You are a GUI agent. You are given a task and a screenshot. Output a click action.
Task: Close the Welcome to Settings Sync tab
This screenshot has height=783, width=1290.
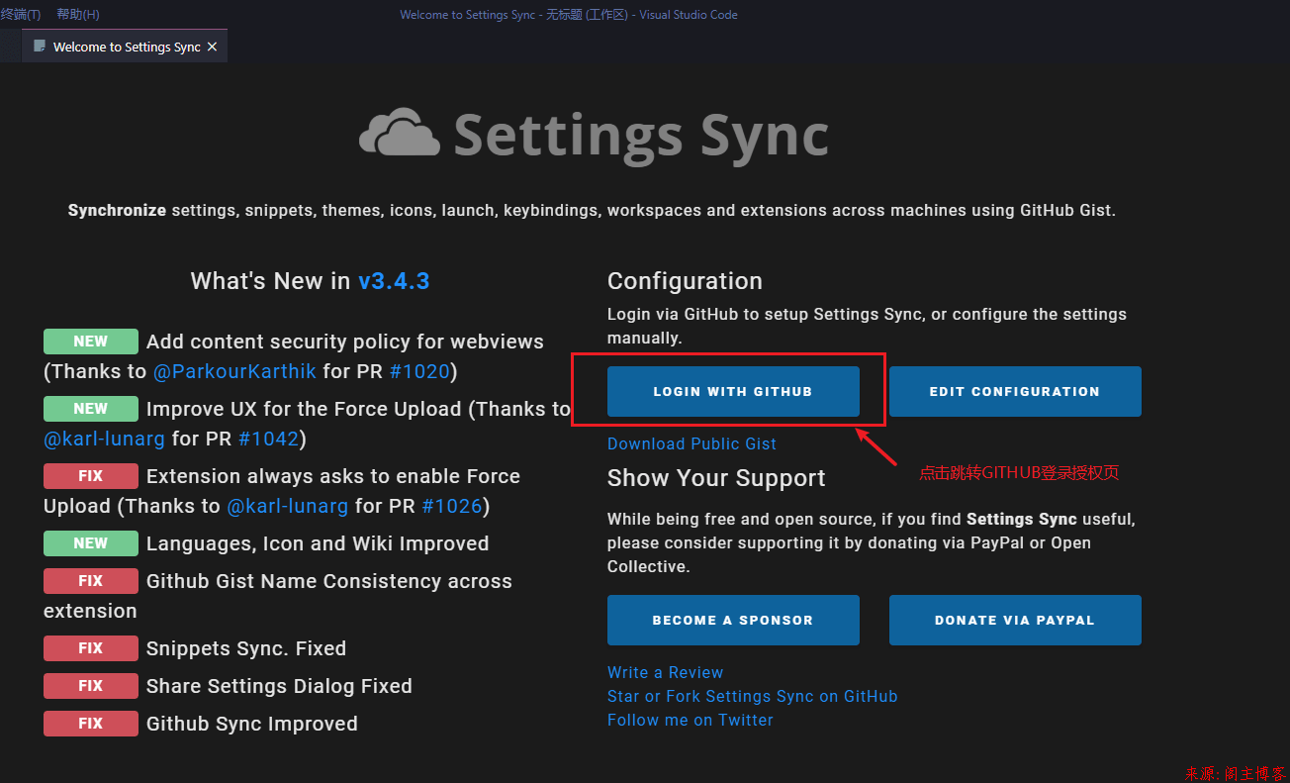(212, 47)
